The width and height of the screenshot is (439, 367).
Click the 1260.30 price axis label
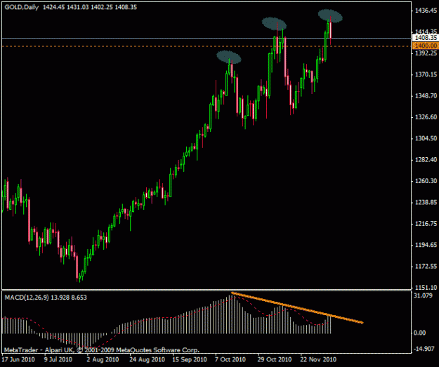(426, 181)
